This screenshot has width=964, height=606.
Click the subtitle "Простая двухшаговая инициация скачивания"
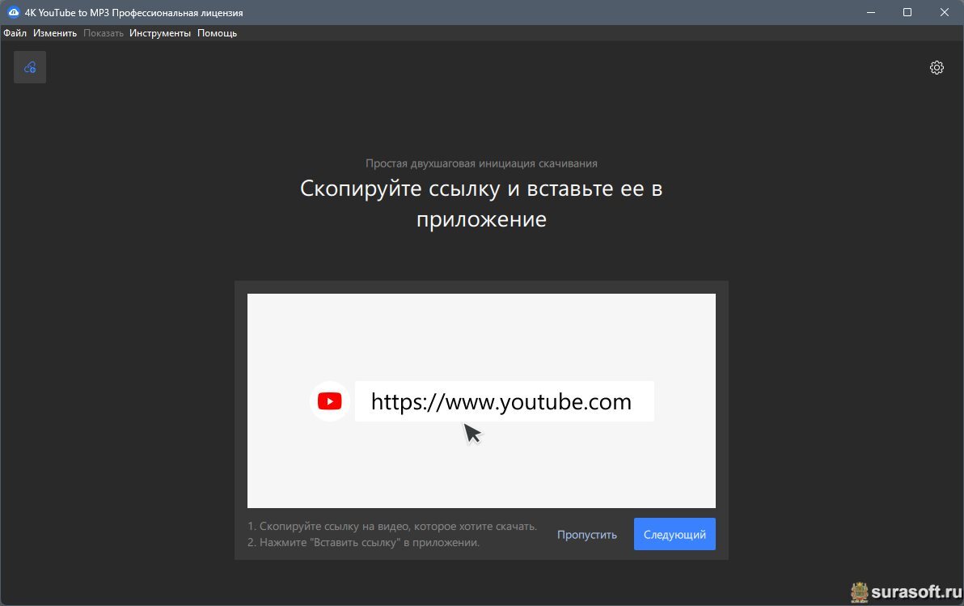(481, 163)
